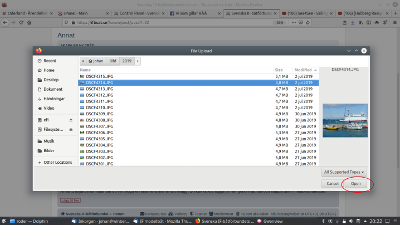
Task: Switch to the Oderland tab
Action: point(27,13)
